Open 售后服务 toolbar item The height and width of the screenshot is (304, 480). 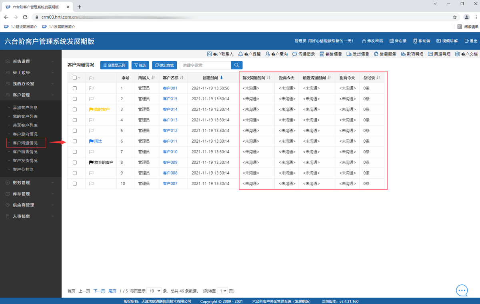click(385, 54)
